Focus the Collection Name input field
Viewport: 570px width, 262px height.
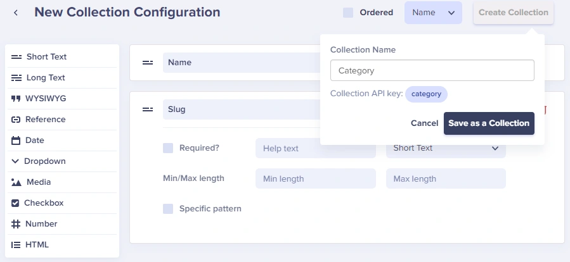432,70
